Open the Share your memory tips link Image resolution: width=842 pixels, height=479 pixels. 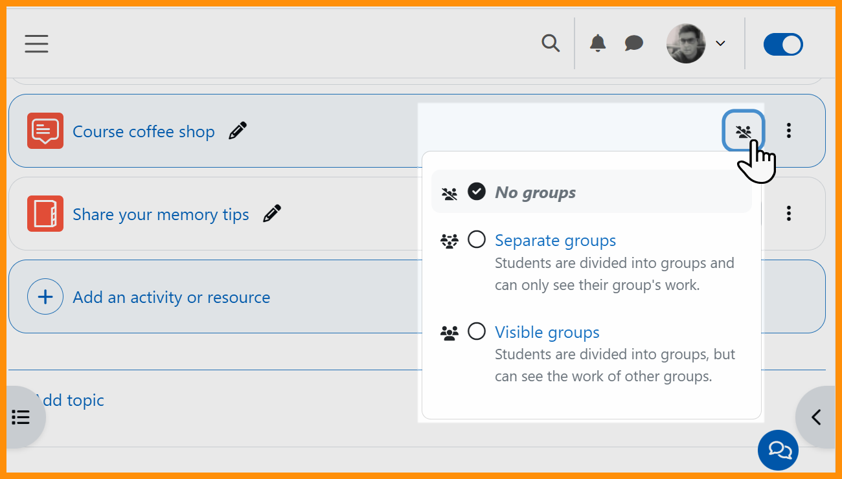click(161, 214)
